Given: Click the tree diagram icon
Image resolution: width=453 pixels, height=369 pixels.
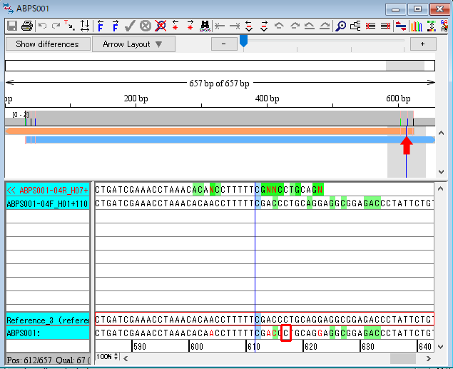Looking at the screenshot, I should pyautogui.click(x=355, y=26).
